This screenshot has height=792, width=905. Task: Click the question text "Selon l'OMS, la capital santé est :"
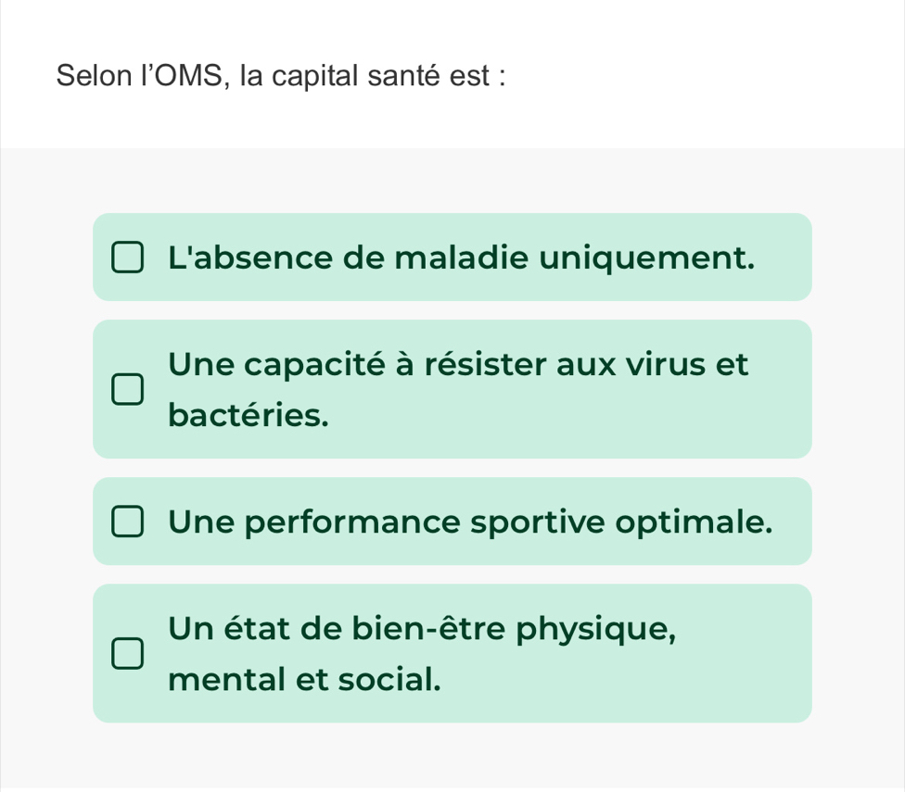tap(281, 75)
